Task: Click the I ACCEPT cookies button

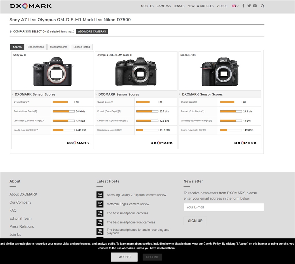Action: [x=124, y=257]
